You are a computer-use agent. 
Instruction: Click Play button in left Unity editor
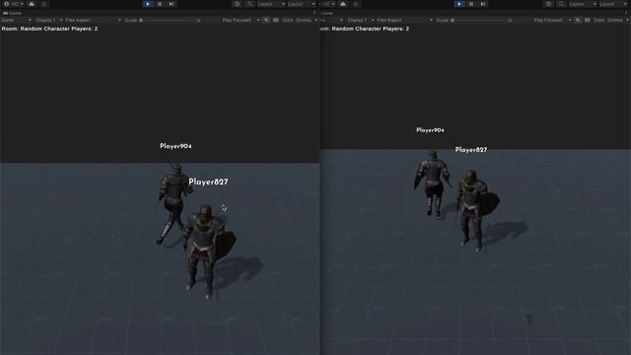click(148, 4)
